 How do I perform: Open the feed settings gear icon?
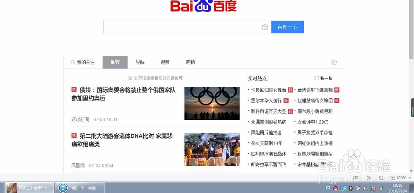pos(334,62)
